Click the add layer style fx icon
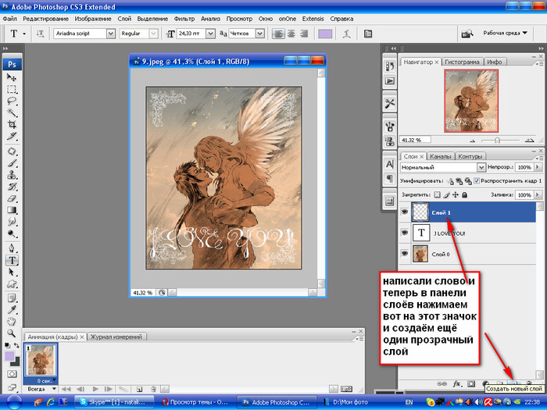 pyautogui.click(x=457, y=384)
